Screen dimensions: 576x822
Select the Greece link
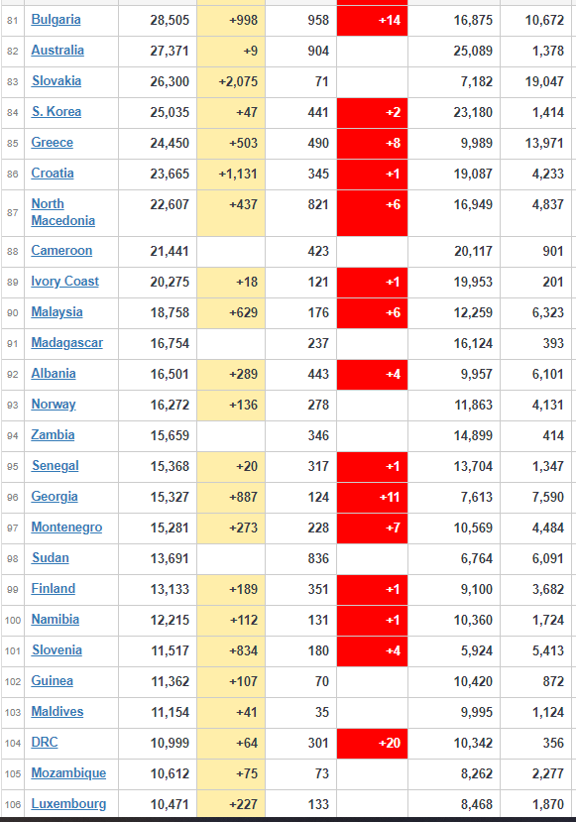point(52,143)
